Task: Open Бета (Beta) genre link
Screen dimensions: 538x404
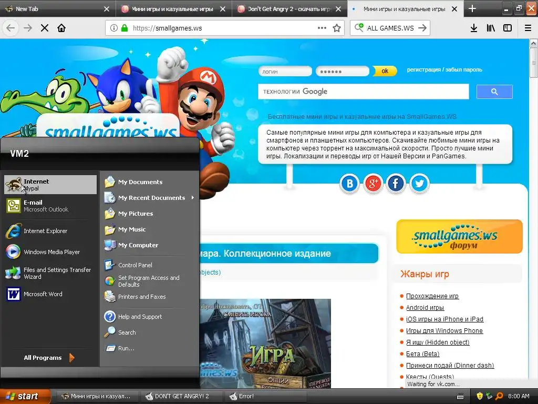Action: 422,354
